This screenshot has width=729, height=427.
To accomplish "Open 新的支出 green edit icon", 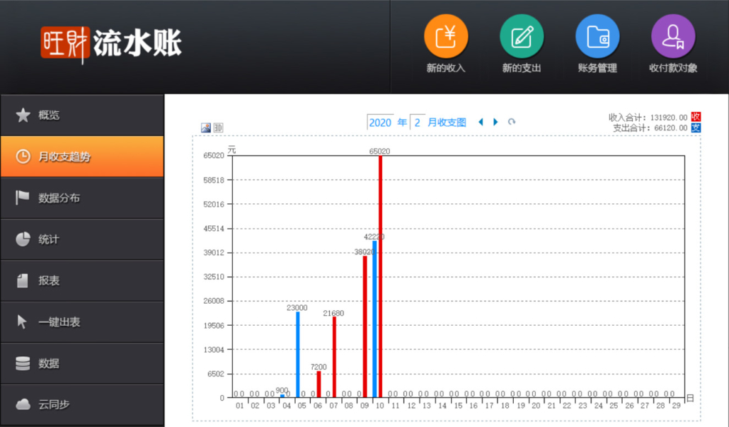I will 522,36.
